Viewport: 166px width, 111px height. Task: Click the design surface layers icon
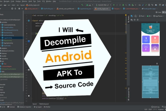[x=132, y=16]
